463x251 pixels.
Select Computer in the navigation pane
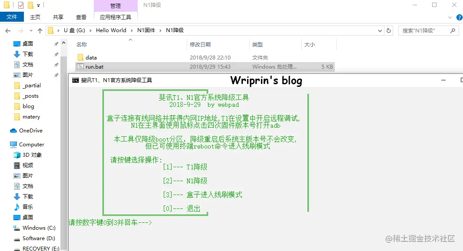pos(32,145)
